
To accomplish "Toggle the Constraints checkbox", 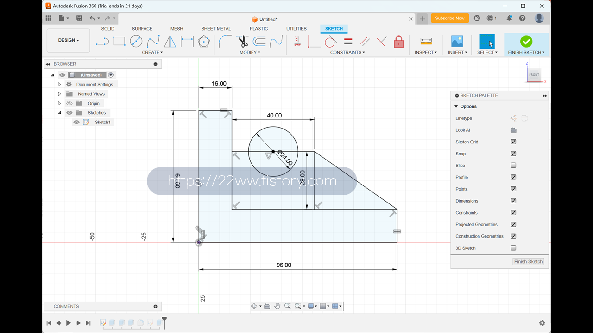I will pyautogui.click(x=513, y=213).
